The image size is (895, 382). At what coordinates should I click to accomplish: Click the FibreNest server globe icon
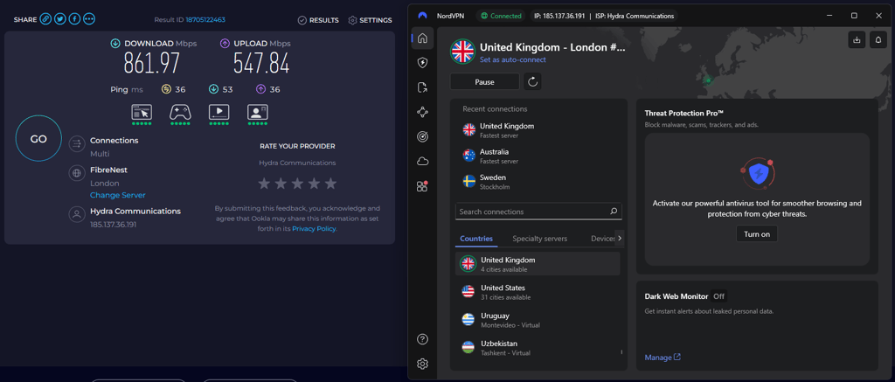coord(77,174)
